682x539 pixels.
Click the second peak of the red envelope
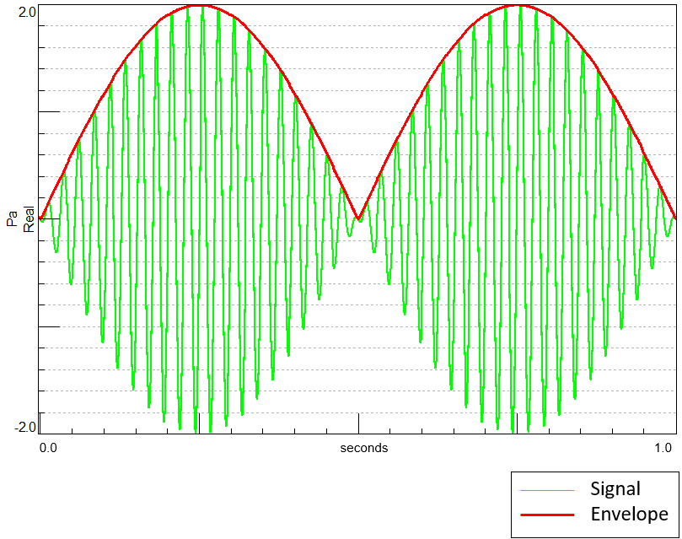[x=516, y=5]
